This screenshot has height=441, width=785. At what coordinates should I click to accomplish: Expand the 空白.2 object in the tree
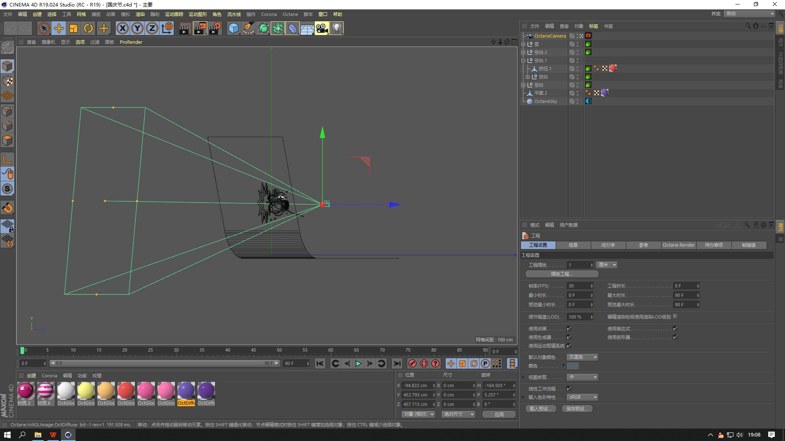523,52
